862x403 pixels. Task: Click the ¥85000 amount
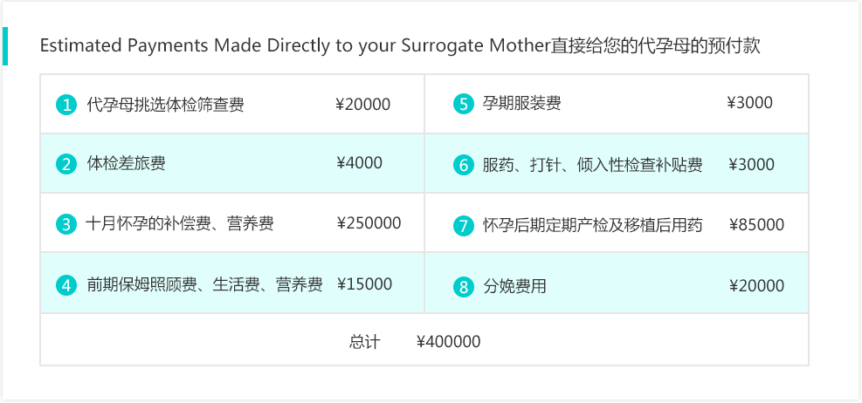(x=757, y=225)
